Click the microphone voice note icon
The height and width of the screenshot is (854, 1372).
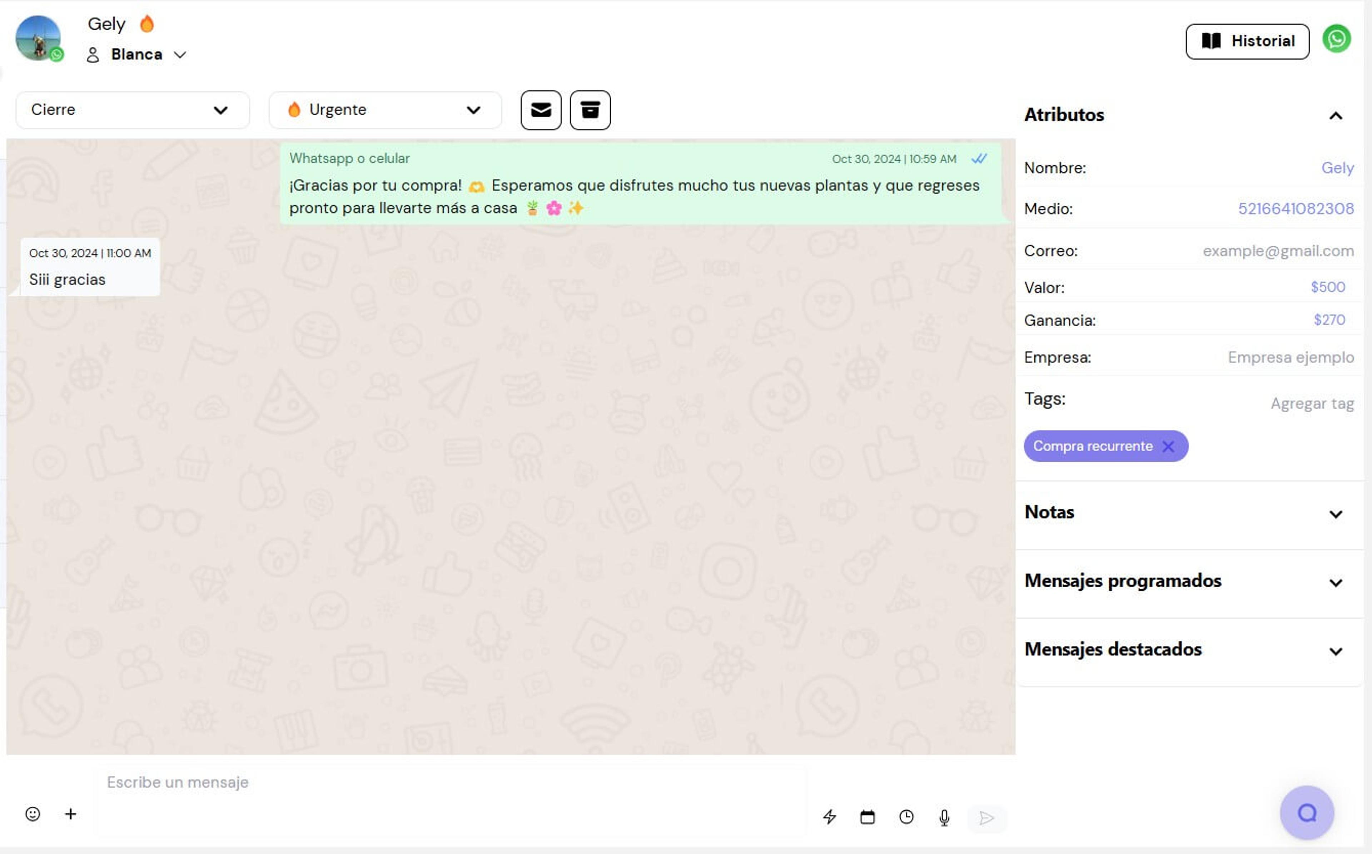[x=944, y=817]
